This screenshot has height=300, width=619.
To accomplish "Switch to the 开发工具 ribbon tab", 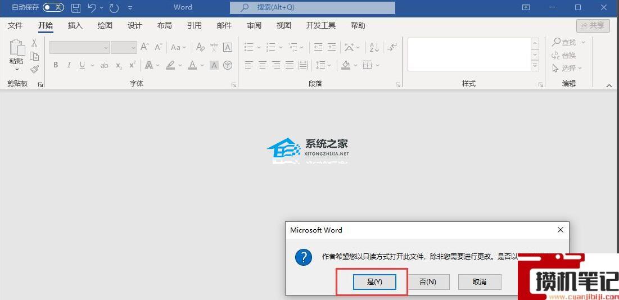I will pyautogui.click(x=321, y=26).
